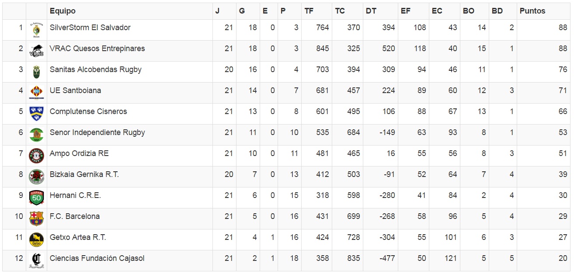Click the SilverStorm El Salvador team crest
The width and height of the screenshot is (574, 274).
[x=36, y=30]
